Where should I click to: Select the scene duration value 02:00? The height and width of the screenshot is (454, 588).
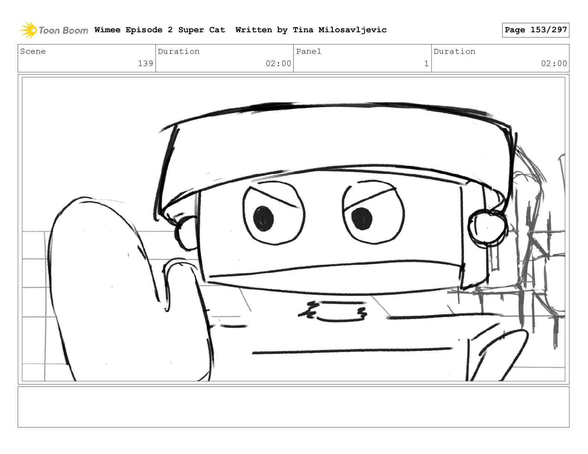pos(278,63)
